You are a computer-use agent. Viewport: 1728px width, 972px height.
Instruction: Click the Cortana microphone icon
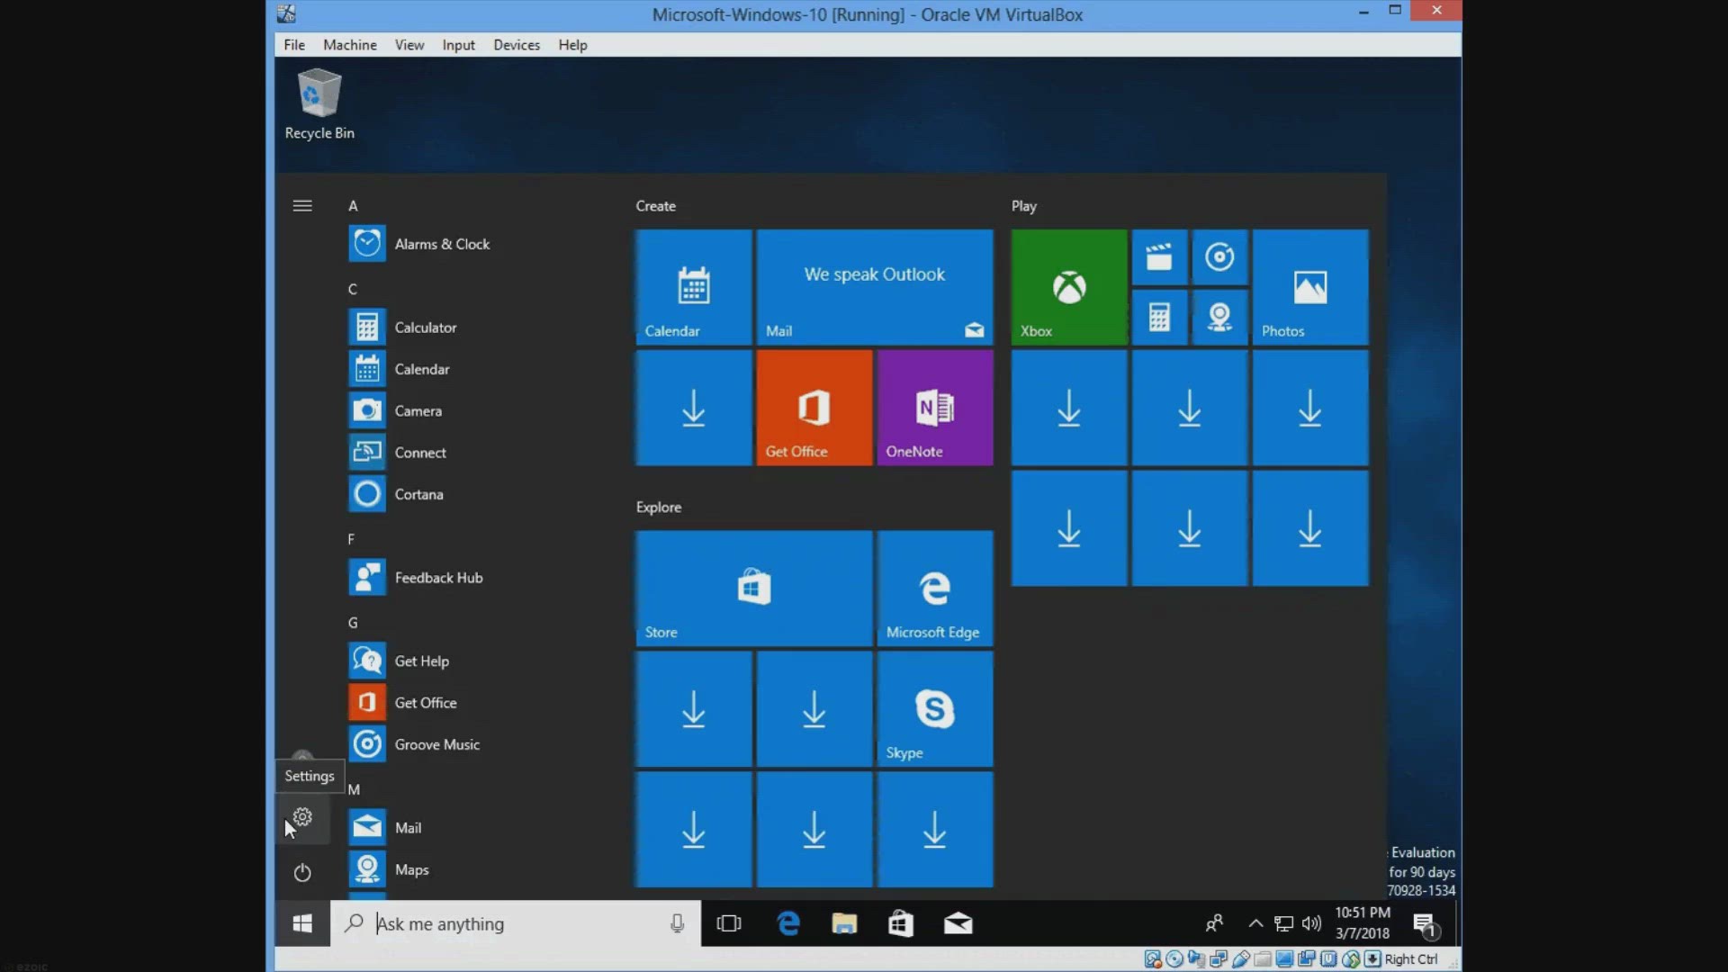click(677, 923)
